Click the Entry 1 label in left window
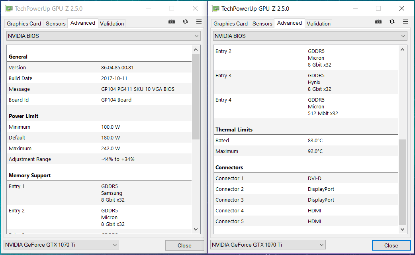Image resolution: width=415 pixels, height=255 pixels. click(17, 186)
